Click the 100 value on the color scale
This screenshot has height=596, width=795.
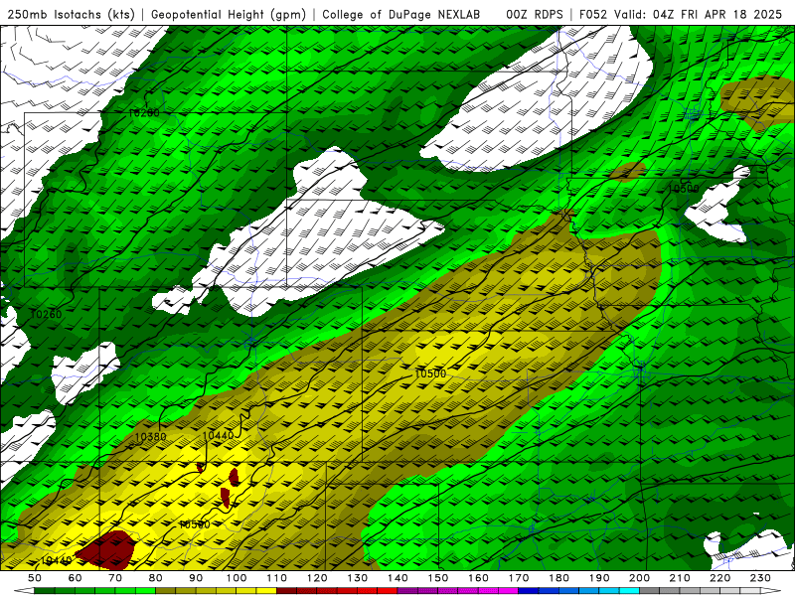[237, 578]
